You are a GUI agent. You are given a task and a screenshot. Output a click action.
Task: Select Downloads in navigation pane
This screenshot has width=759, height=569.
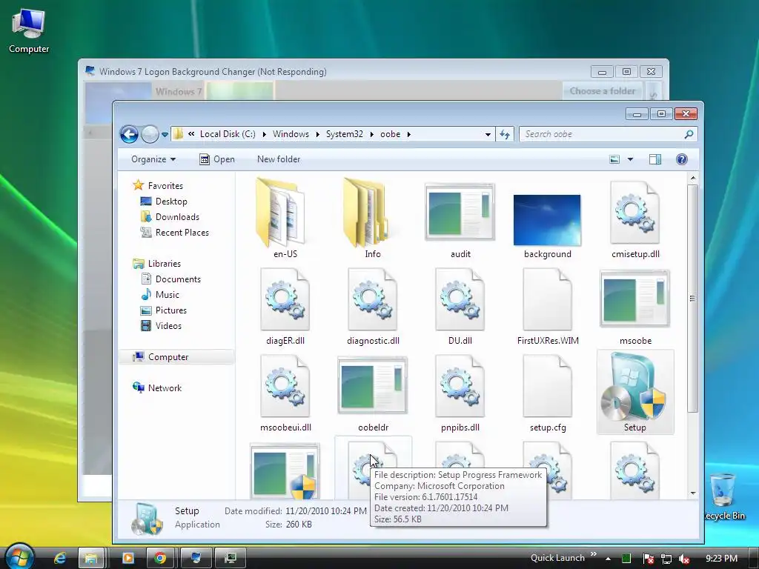click(x=170, y=217)
